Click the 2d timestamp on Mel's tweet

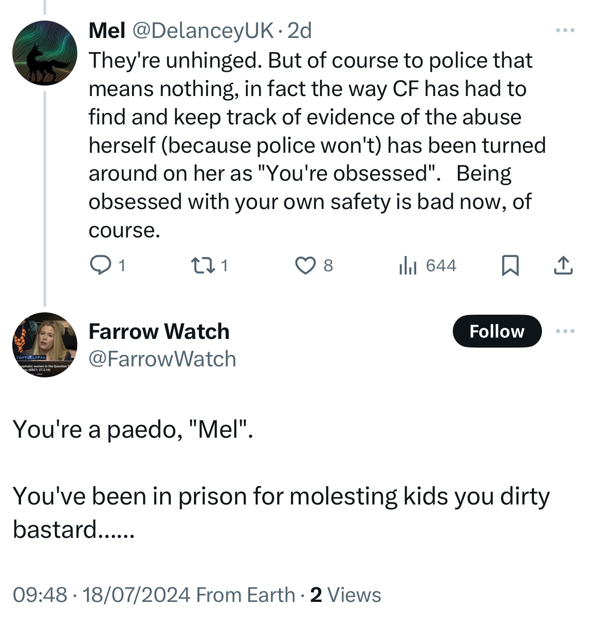(300, 31)
